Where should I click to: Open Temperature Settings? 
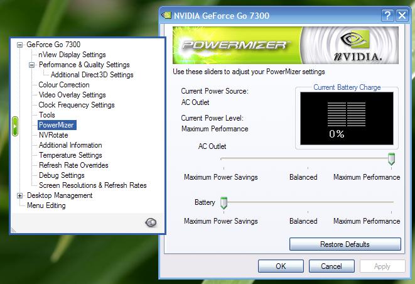70,156
